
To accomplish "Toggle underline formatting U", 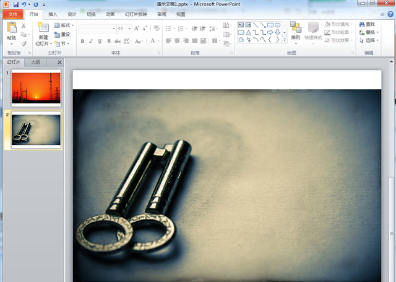I will [100, 41].
